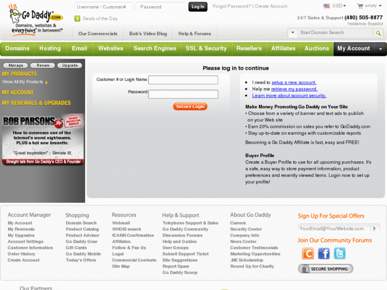The image size is (387, 290).
Task: Click the Forgot Password link
Action: [232, 6]
